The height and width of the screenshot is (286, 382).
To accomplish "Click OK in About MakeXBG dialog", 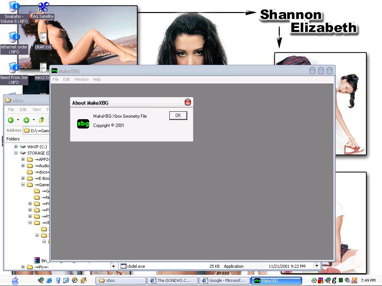I will 178,115.
